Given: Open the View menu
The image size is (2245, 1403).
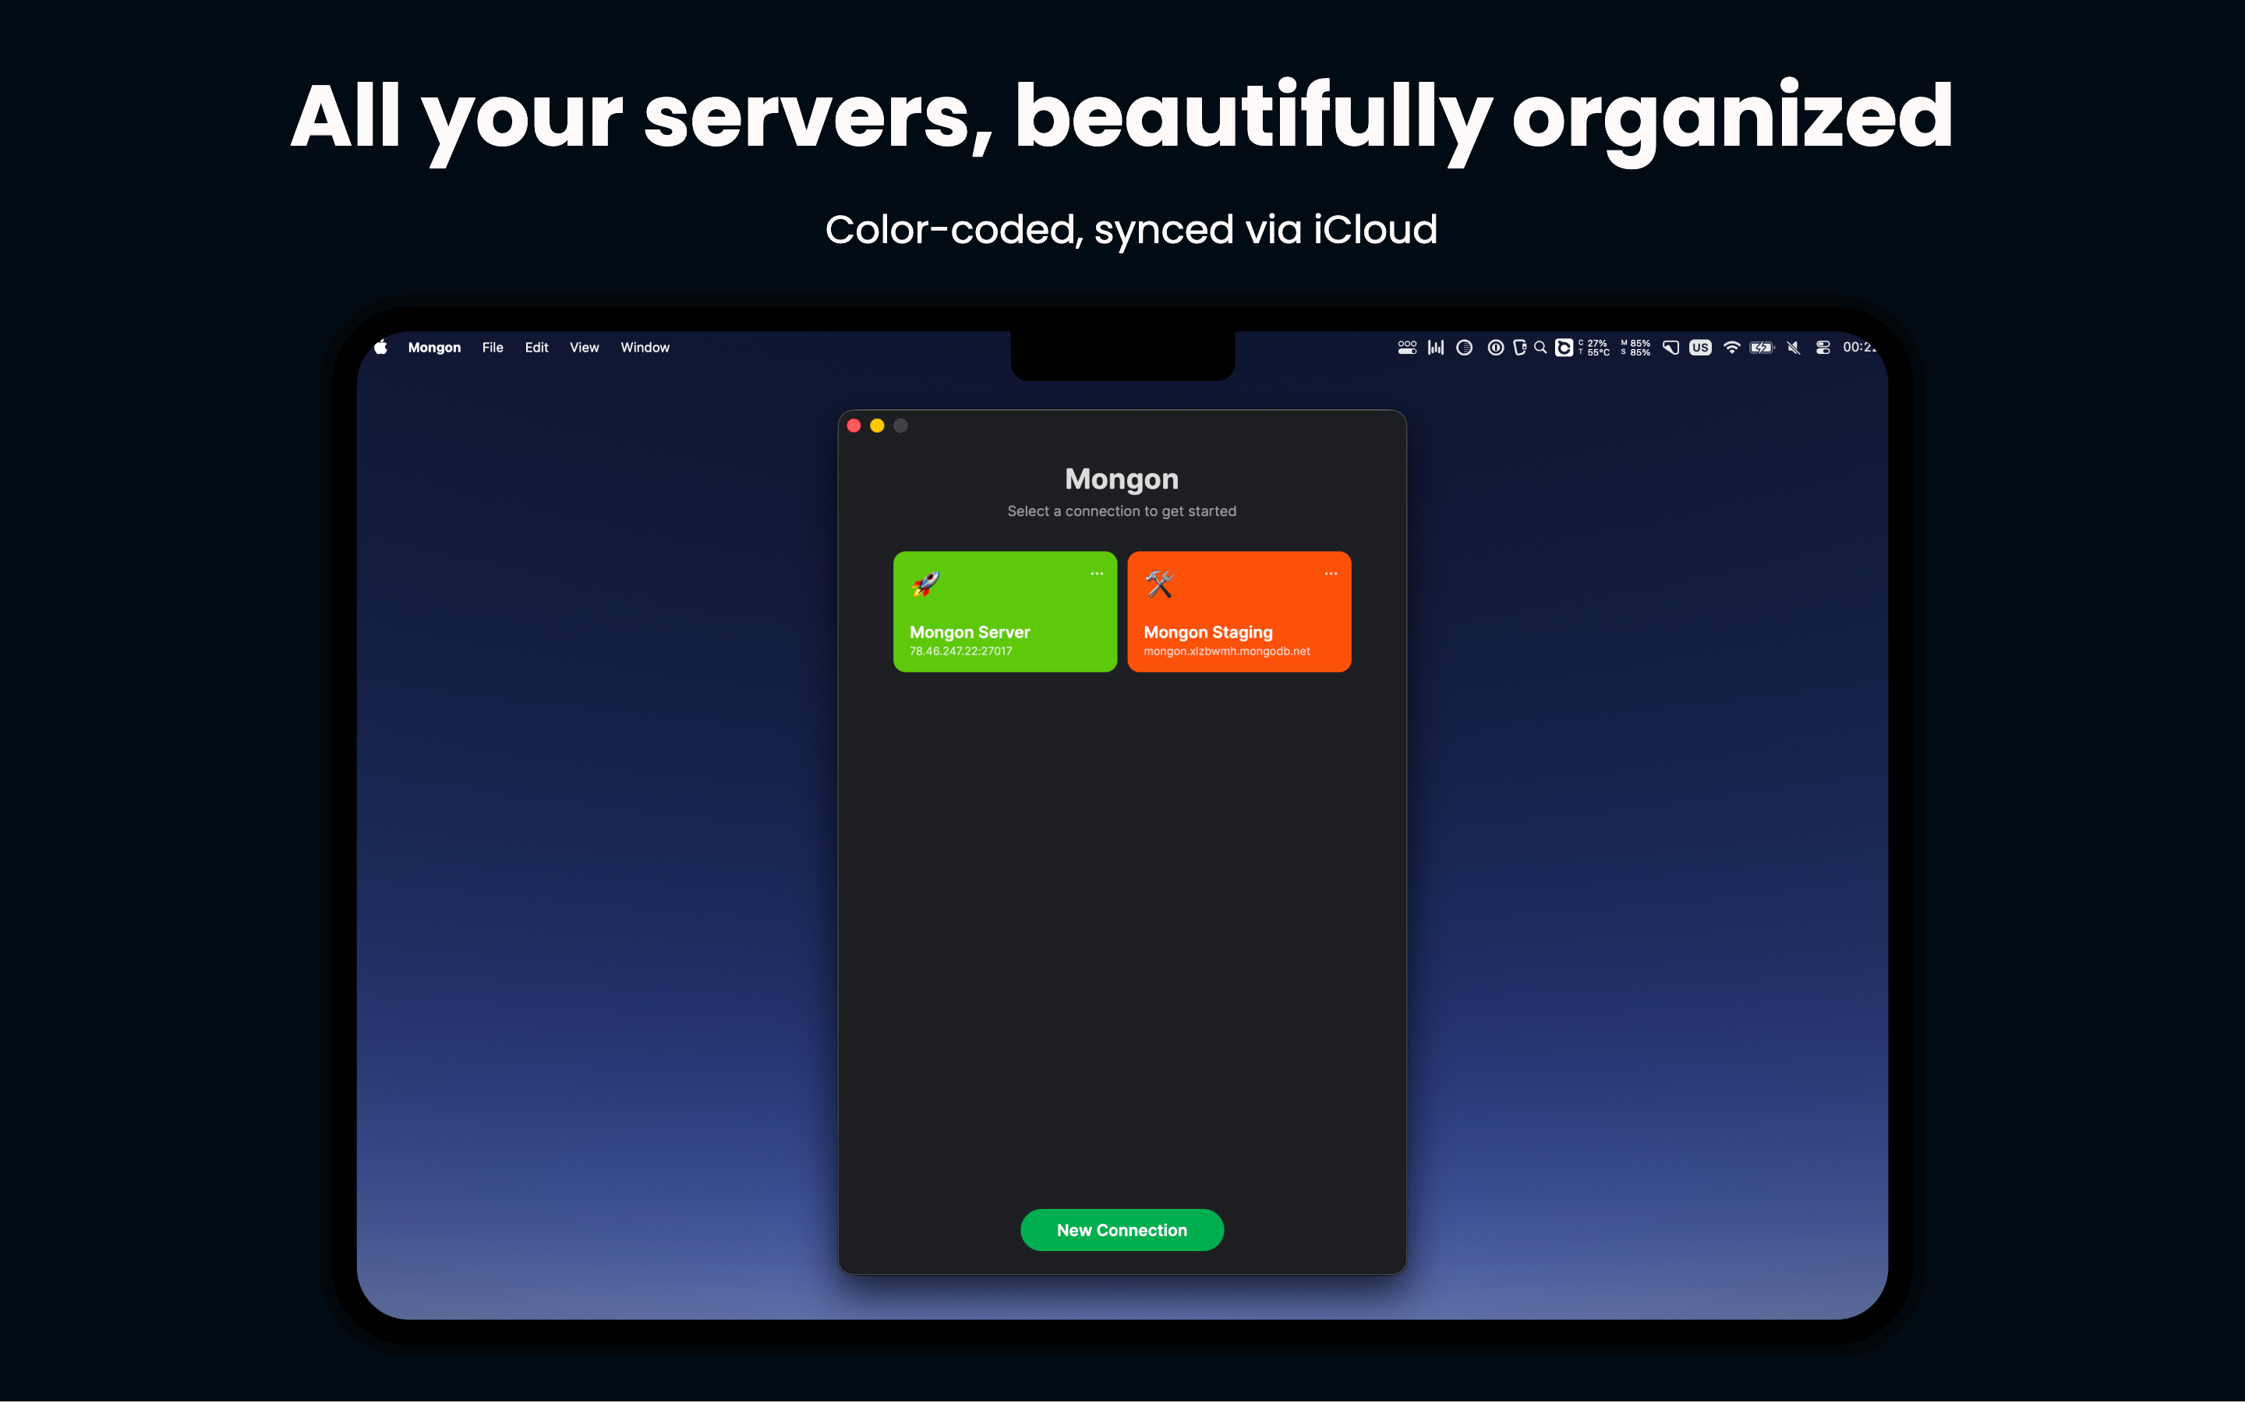Looking at the screenshot, I should 585,347.
